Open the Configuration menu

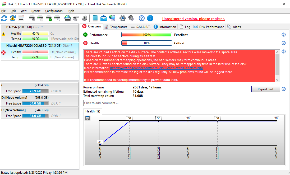tap(54, 11)
